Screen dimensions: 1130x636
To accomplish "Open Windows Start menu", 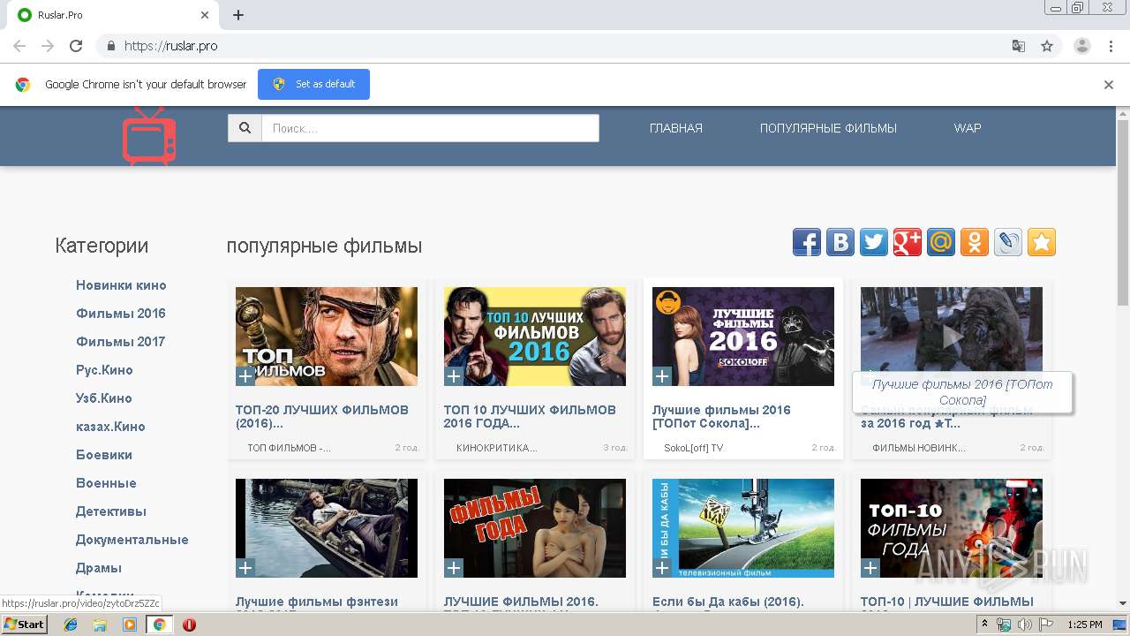I will pos(24,625).
